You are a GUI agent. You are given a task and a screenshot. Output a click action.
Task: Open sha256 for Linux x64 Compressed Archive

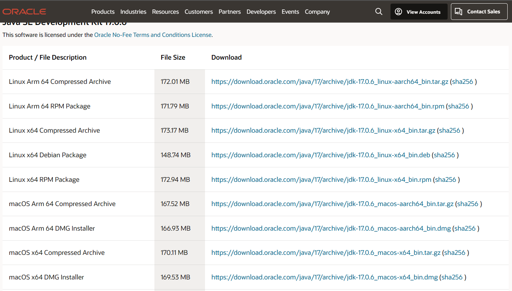pyautogui.click(x=450, y=130)
